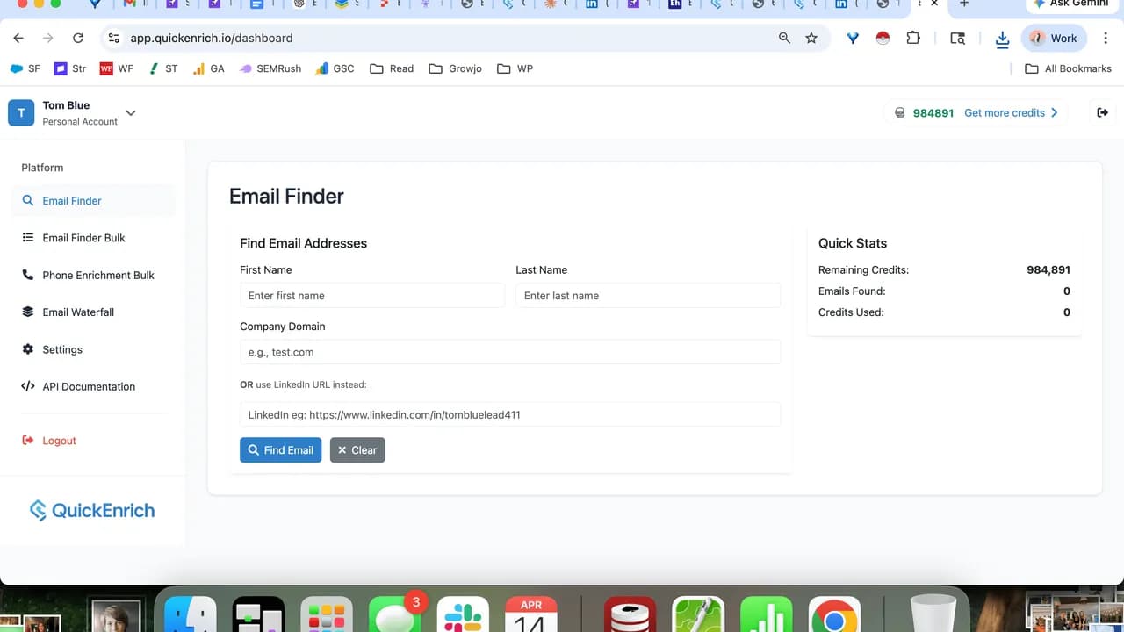Image resolution: width=1124 pixels, height=632 pixels.
Task: Open Email Finder Bulk page
Action: click(x=93, y=238)
